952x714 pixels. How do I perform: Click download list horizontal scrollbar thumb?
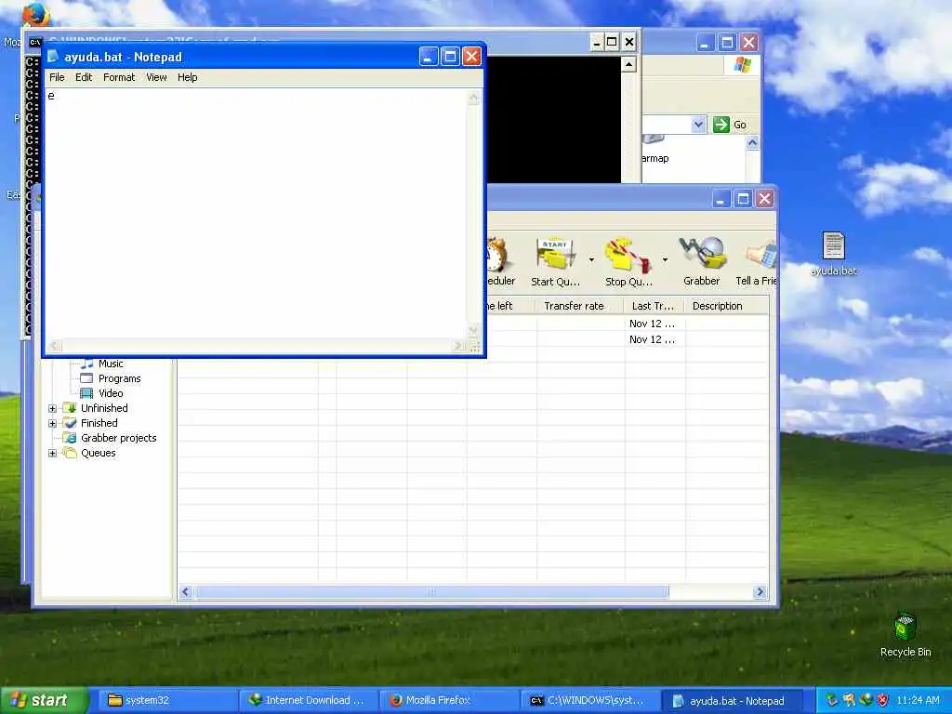(431, 592)
